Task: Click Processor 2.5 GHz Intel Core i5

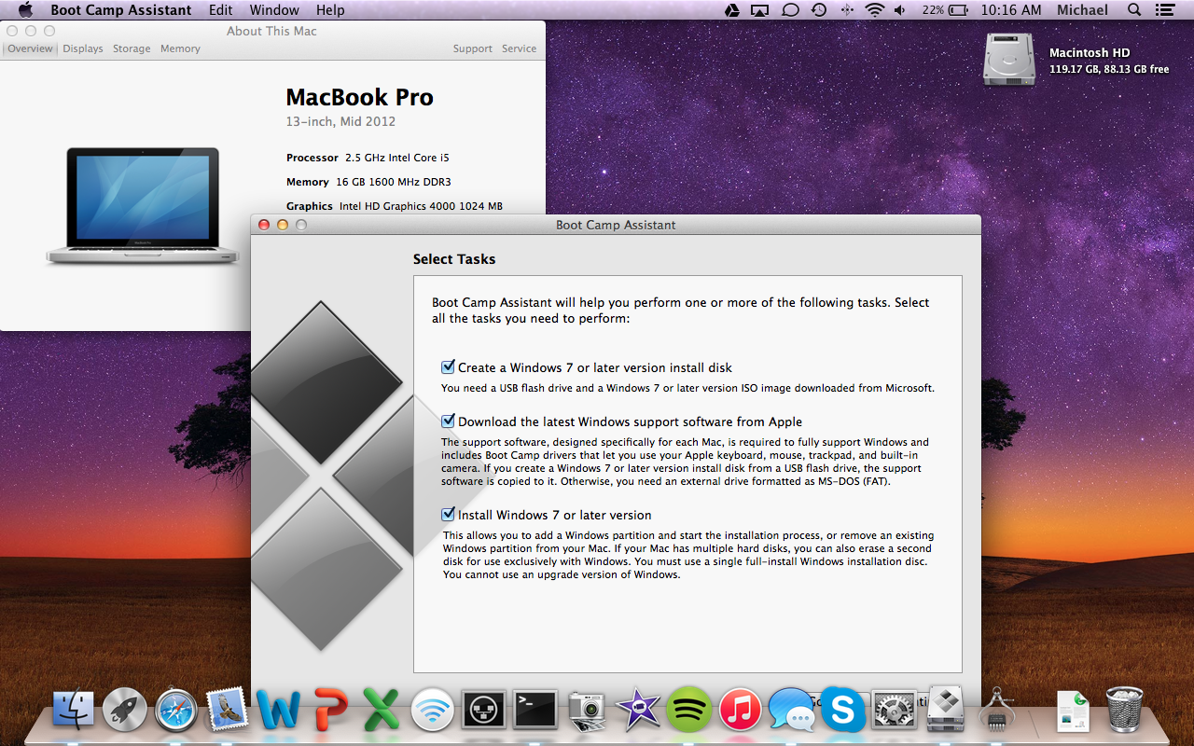Action: pyautogui.click(x=368, y=158)
